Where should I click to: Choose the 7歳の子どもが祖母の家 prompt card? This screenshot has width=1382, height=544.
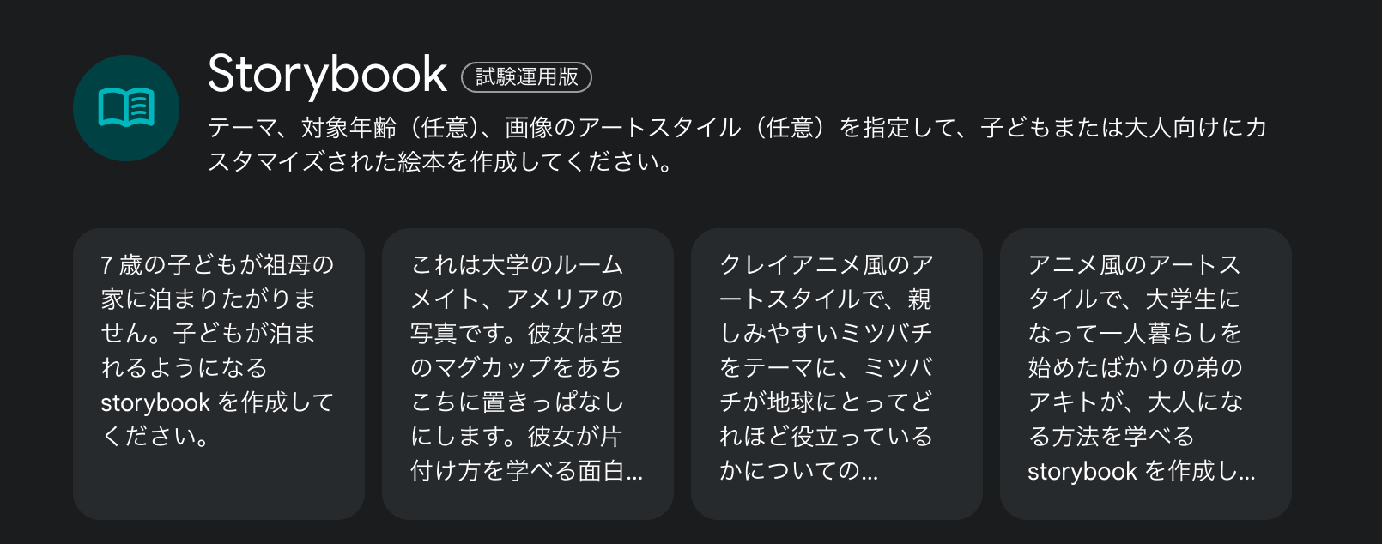[x=219, y=374]
